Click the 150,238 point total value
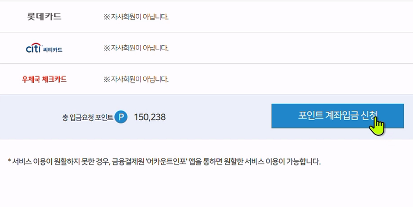This screenshot has height=207, width=413. point(150,117)
